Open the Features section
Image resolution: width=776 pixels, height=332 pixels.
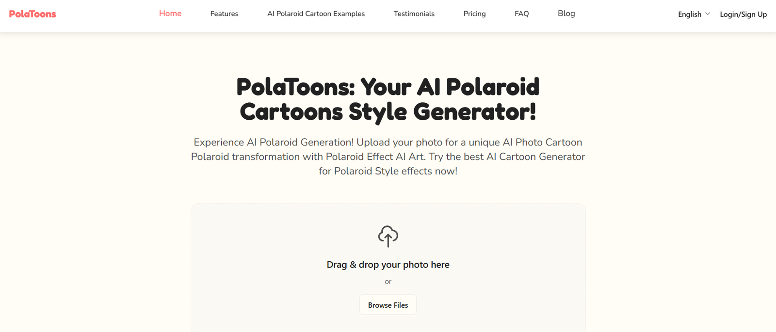[224, 14]
